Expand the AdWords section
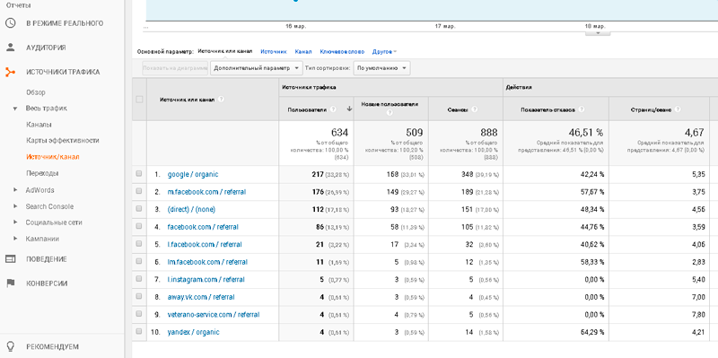 click(15, 189)
